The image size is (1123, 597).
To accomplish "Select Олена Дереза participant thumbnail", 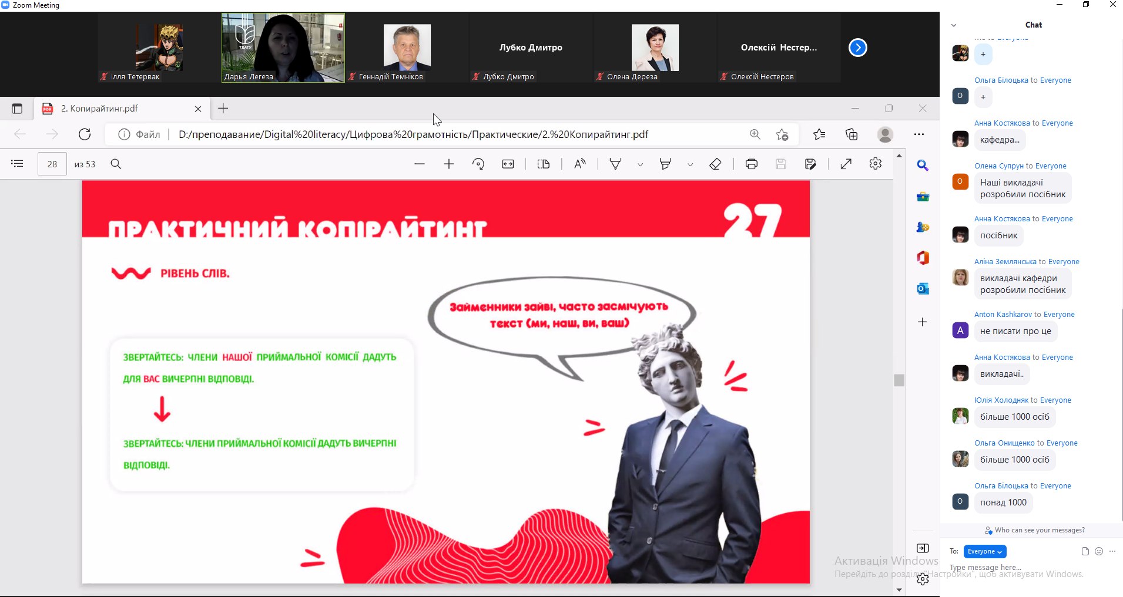I will coord(655,48).
